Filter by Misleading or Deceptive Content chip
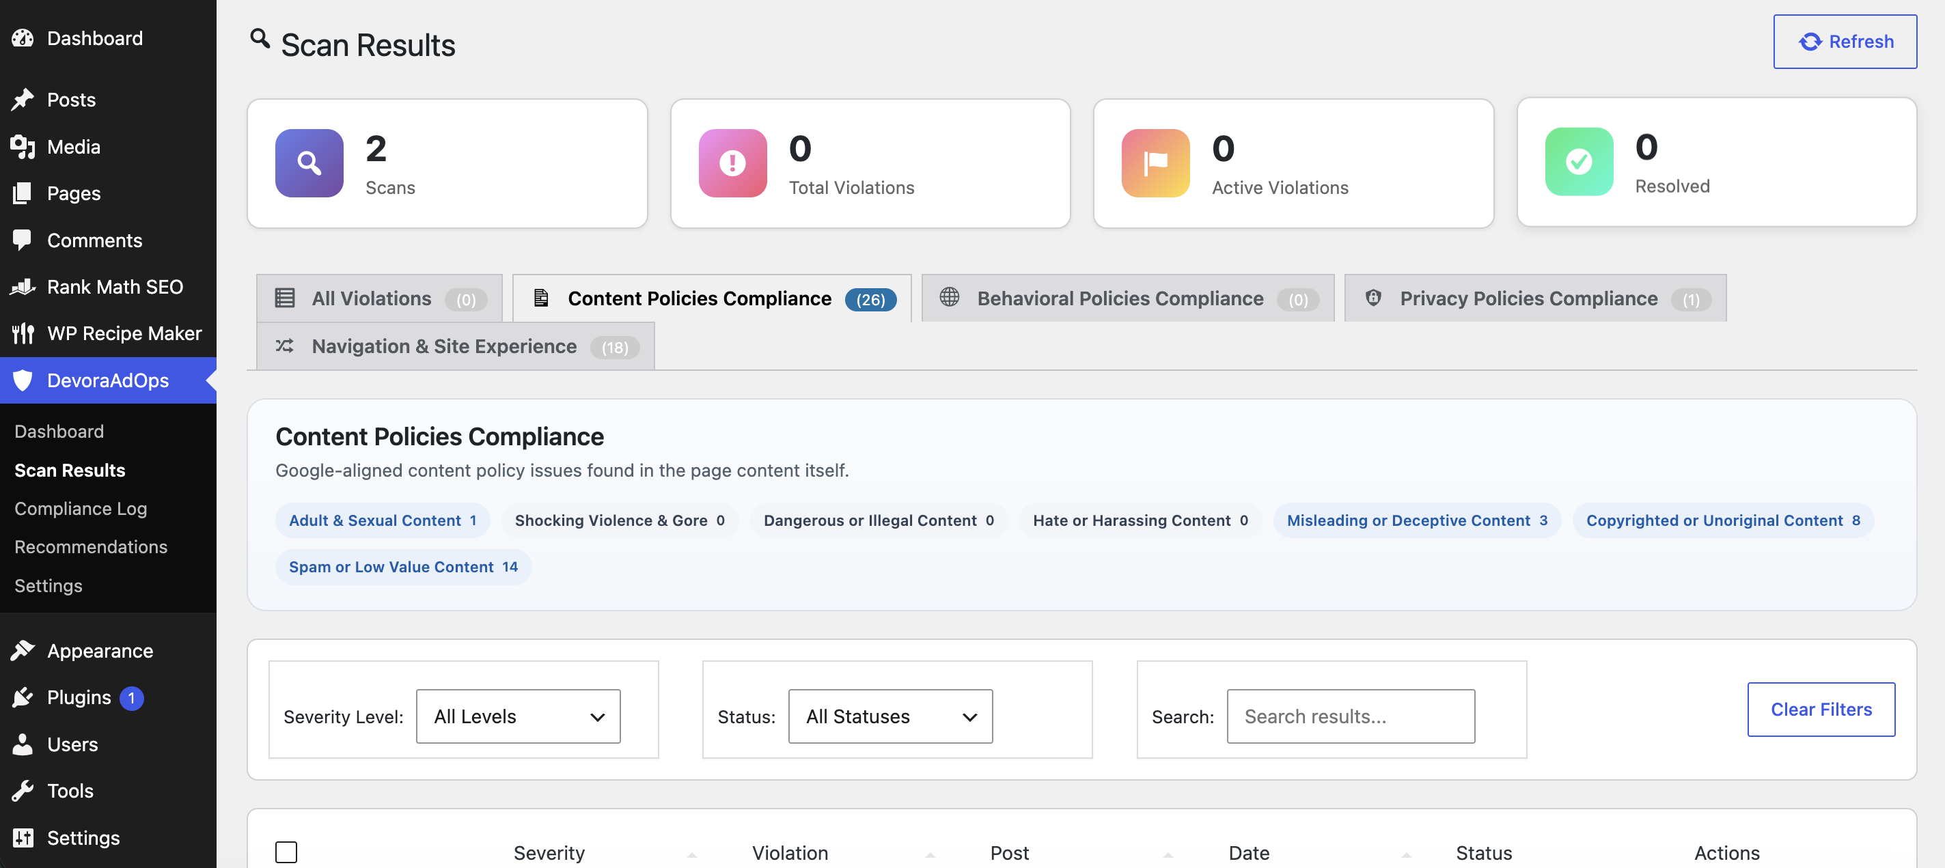This screenshot has width=1945, height=868. (x=1416, y=520)
